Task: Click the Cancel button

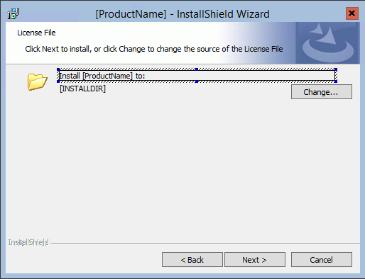Action: (x=322, y=260)
